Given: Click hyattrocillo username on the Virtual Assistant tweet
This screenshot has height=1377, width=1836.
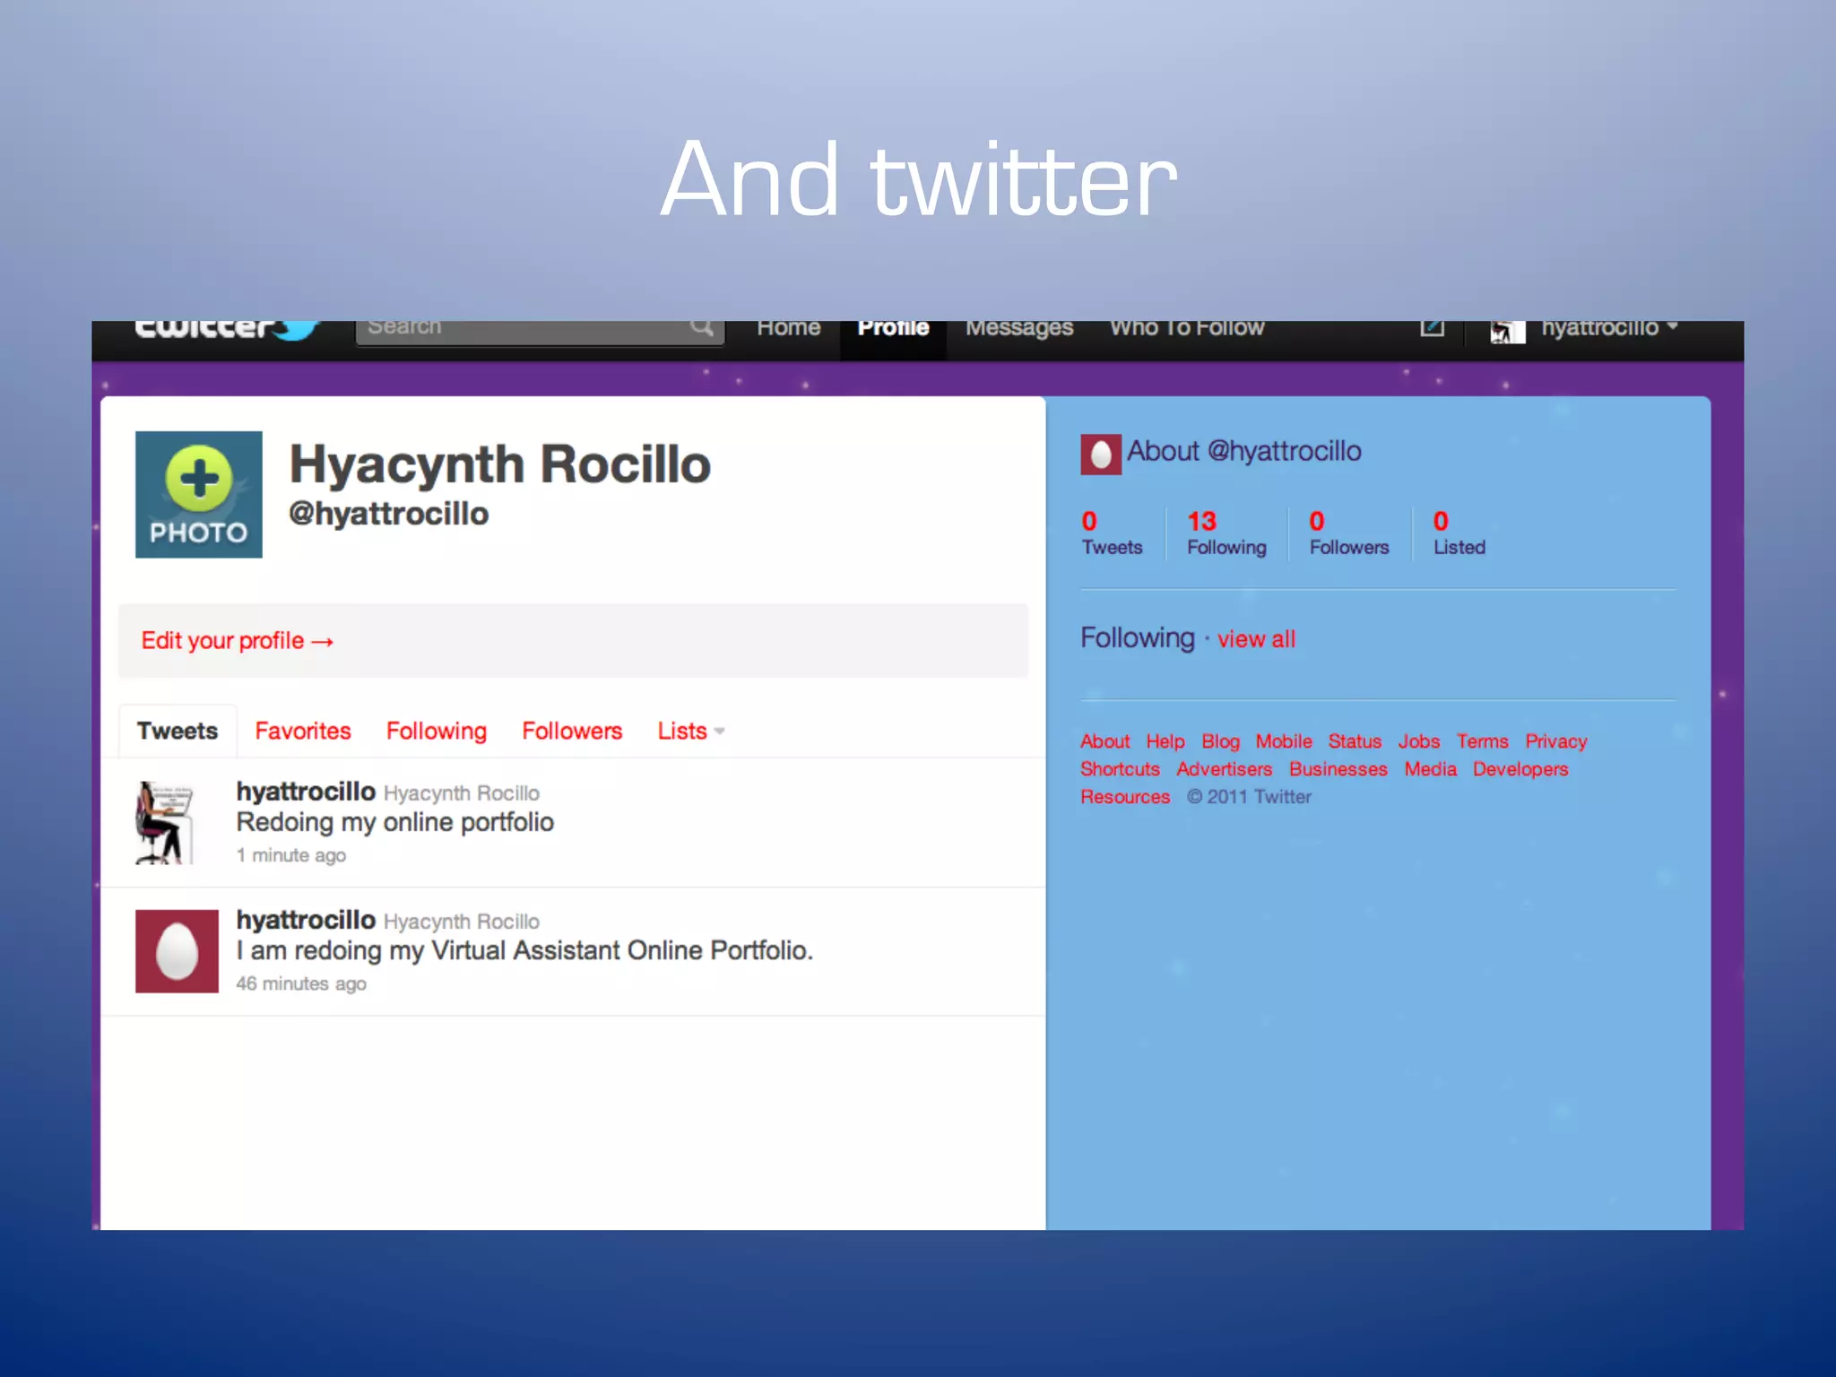Looking at the screenshot, I should [306, 920].
